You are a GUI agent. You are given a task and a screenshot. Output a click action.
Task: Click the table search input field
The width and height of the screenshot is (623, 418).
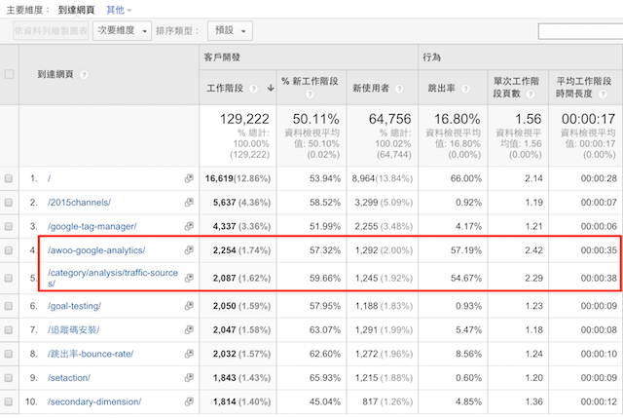[x=578, y=31]
